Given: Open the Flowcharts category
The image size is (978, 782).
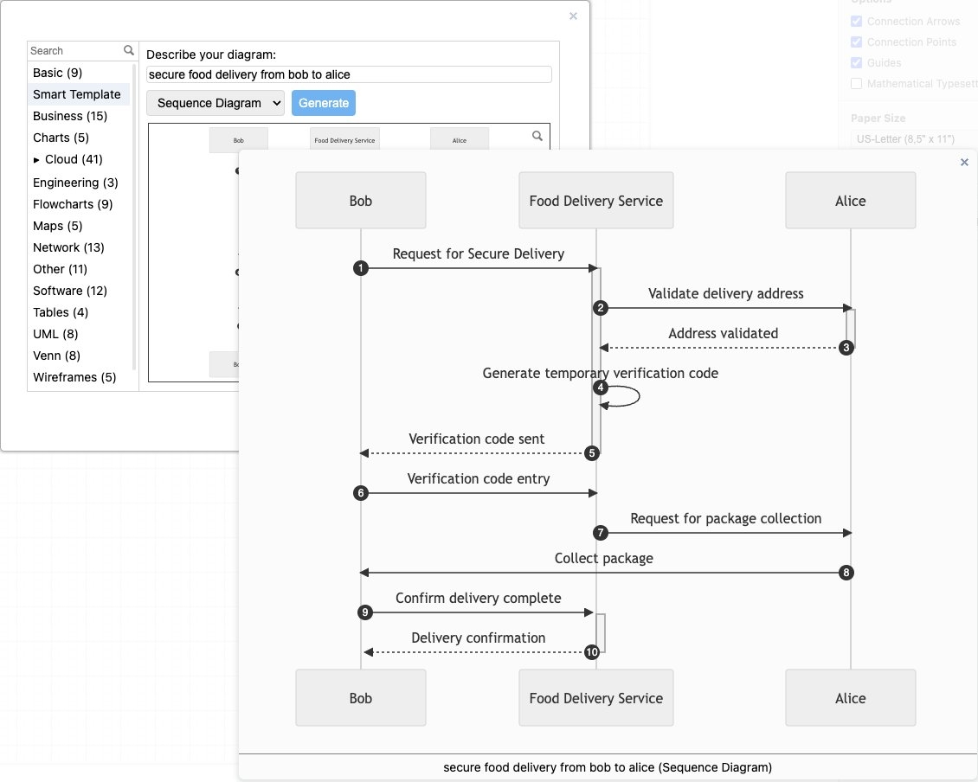Looking at the screenshot, I should 73,204.
